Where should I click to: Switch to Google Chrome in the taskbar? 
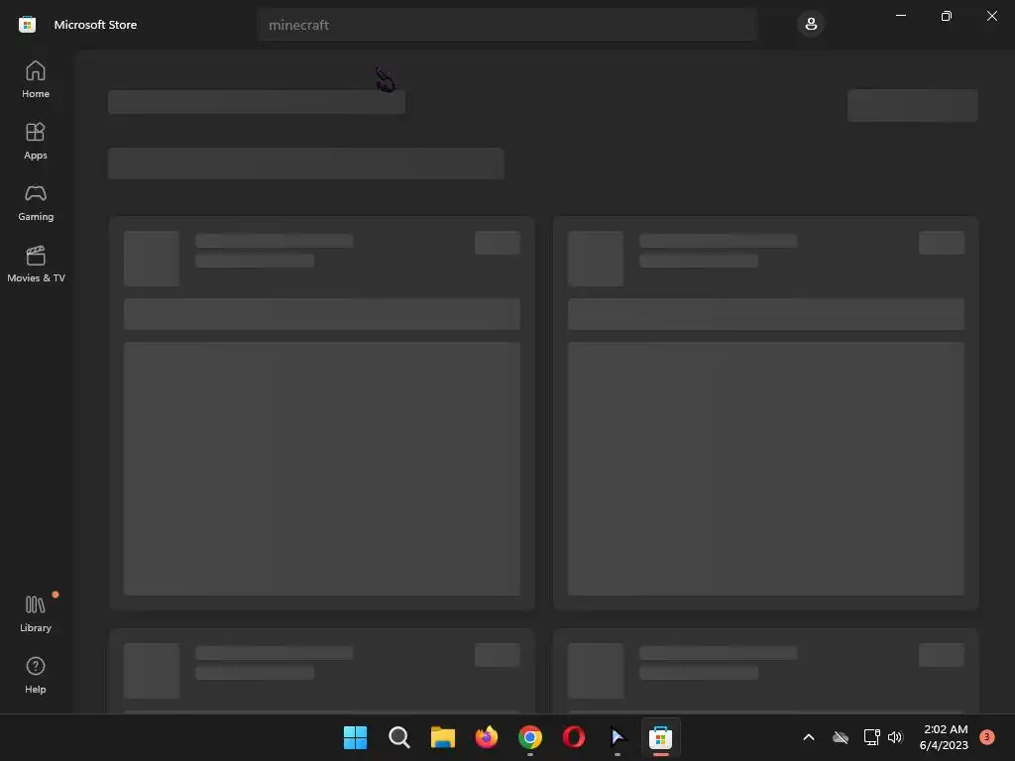(530, 737)
